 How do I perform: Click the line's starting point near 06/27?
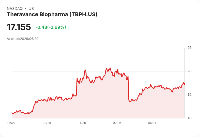[12, 113]
